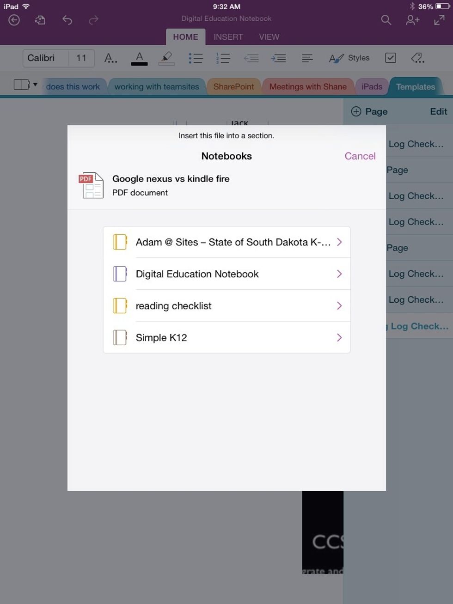Insert a To Do checkbox tag
Image resolution: width=453 pixels, height=604 pixels.
tap(391, 58)
